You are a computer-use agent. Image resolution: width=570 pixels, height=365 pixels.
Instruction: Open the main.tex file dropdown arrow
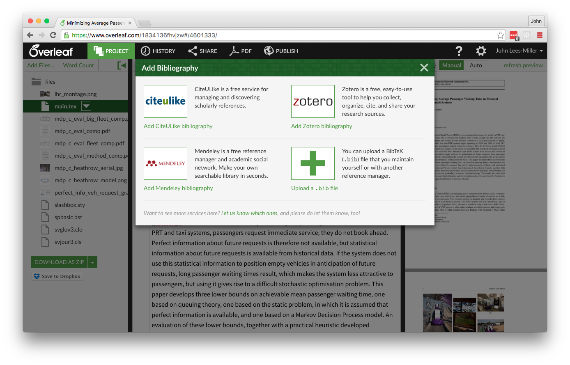coord(86,106)
